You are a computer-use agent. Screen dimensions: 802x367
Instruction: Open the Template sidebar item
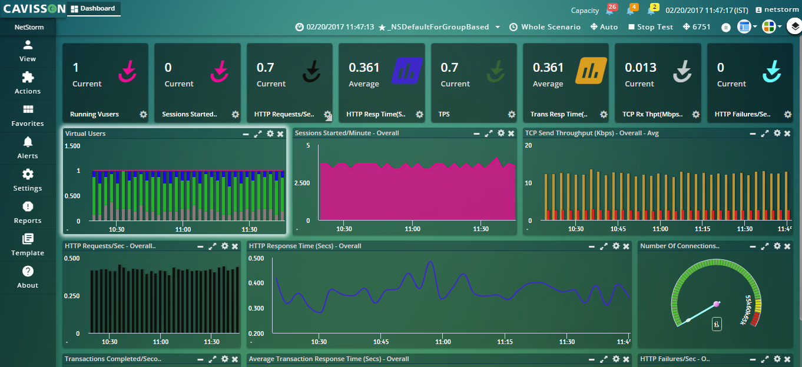click(x=28, y=245)
